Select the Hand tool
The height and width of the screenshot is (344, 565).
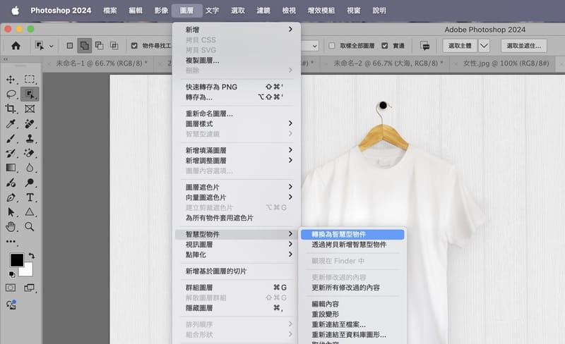(11, 227)
